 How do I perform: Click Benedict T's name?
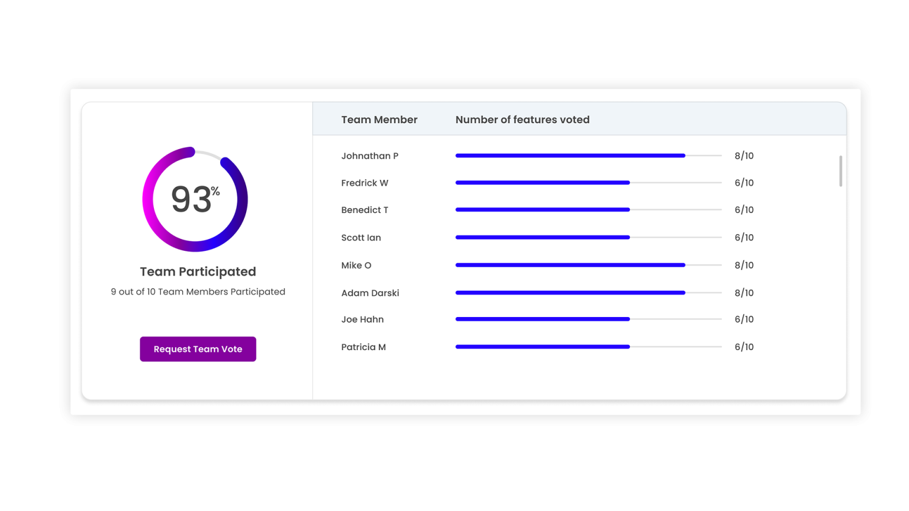tap(365, 210)
